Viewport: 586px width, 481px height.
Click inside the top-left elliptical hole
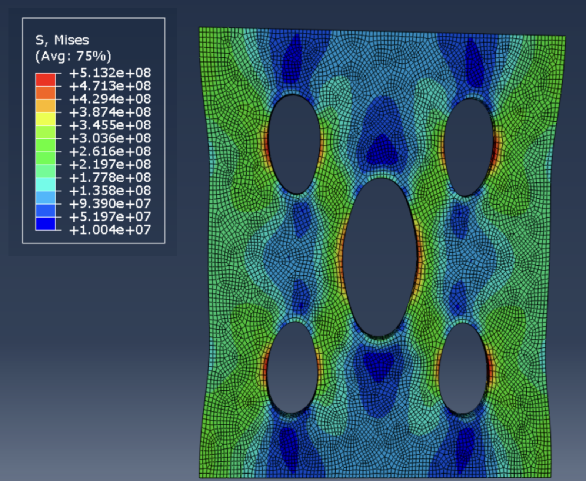(294, 144)
